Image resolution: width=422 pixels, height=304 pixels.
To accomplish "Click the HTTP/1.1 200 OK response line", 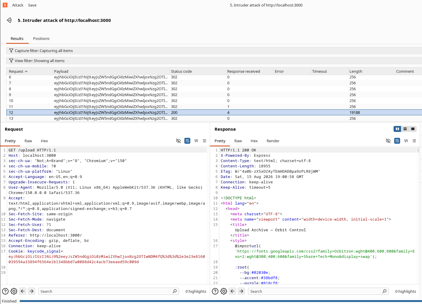I will pos(239,150).
